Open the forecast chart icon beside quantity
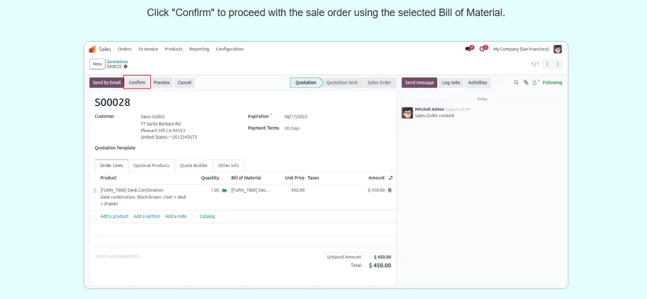The height and width of the screenshot is (299, 647). tap(224, 190)
